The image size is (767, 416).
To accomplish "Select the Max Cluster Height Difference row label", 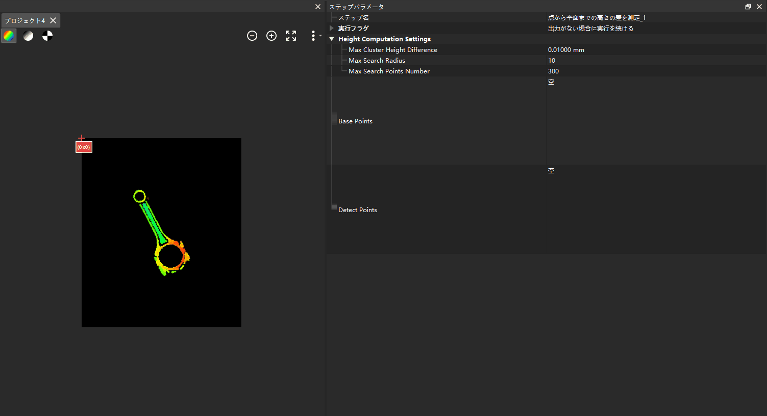I will pos(393,50).
